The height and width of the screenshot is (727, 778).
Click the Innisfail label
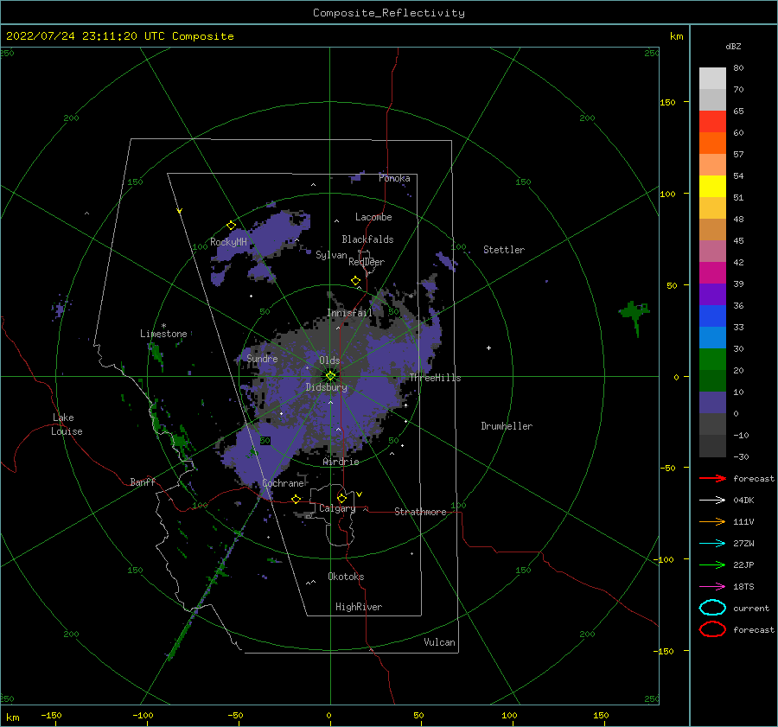[349, 313]
